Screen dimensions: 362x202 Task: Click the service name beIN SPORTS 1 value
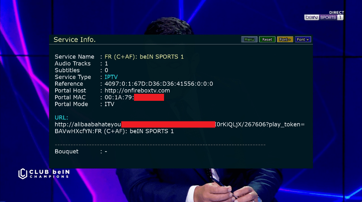click(144, 57)
